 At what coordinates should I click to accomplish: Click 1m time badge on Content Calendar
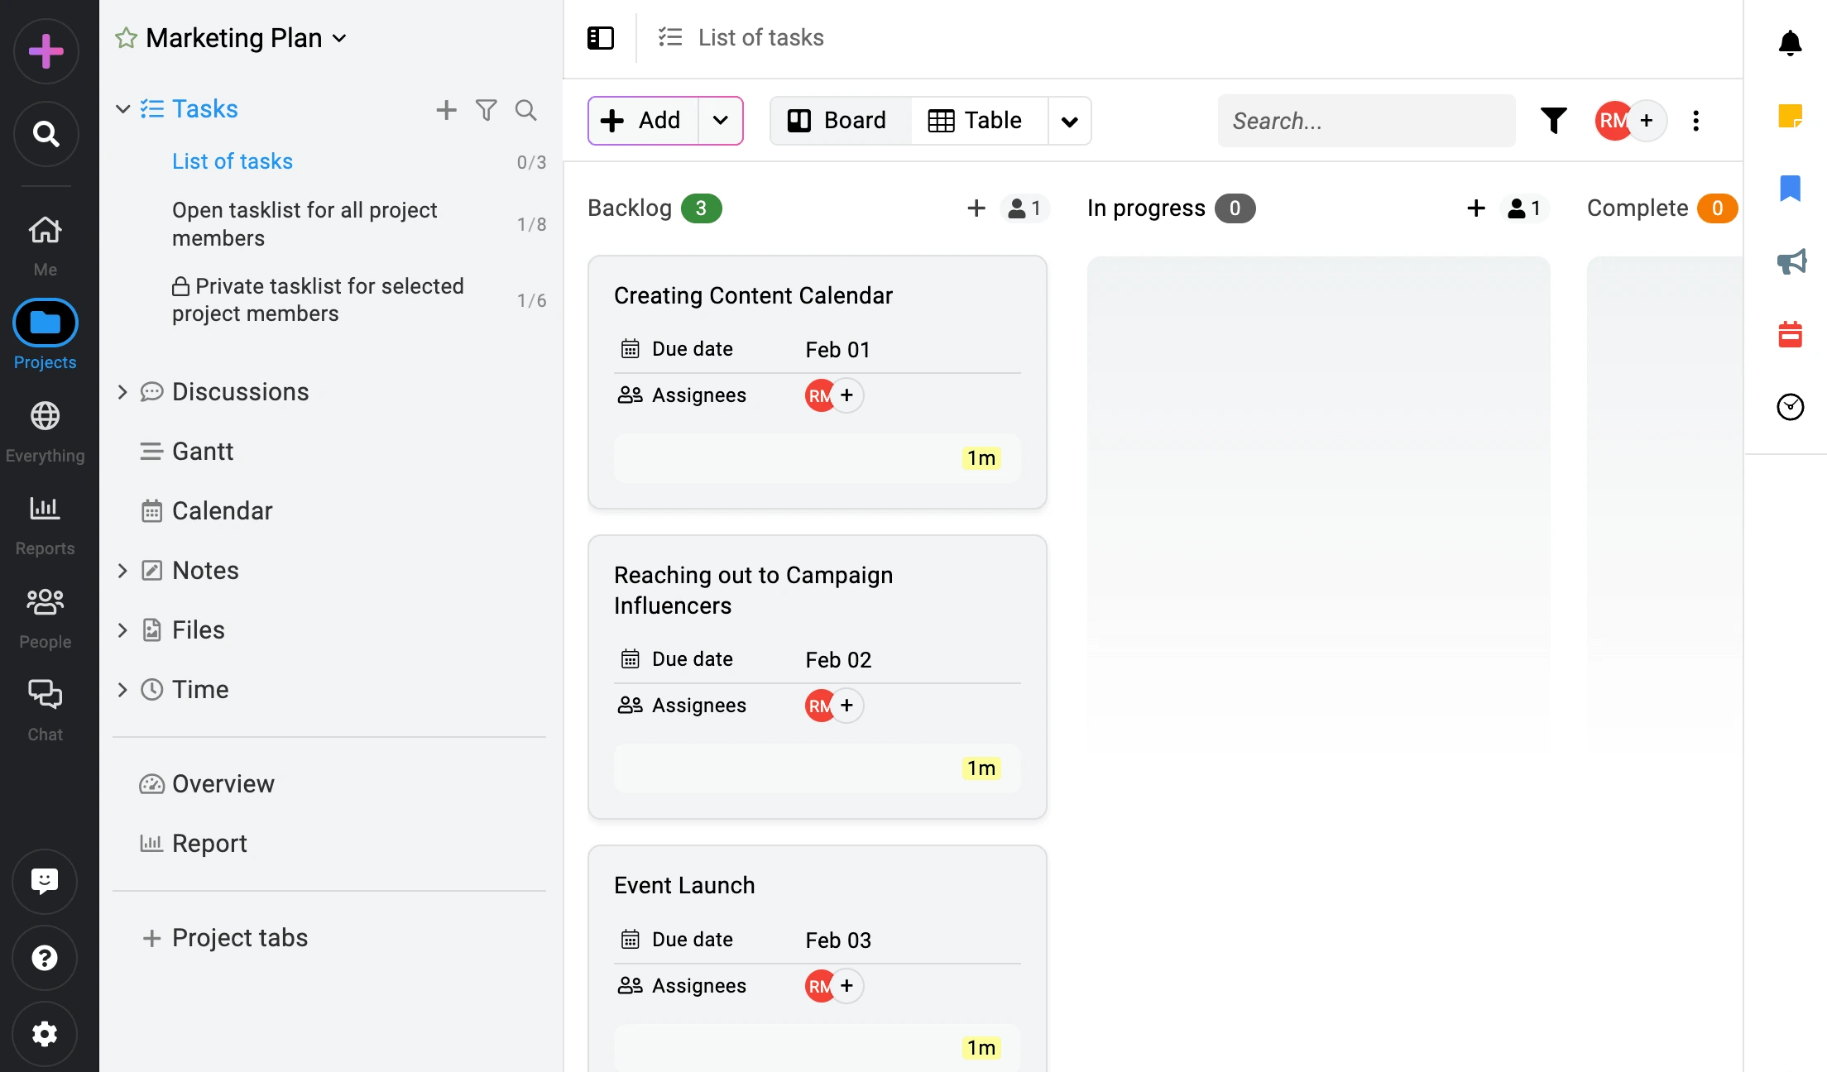click(x=981, y=458)
